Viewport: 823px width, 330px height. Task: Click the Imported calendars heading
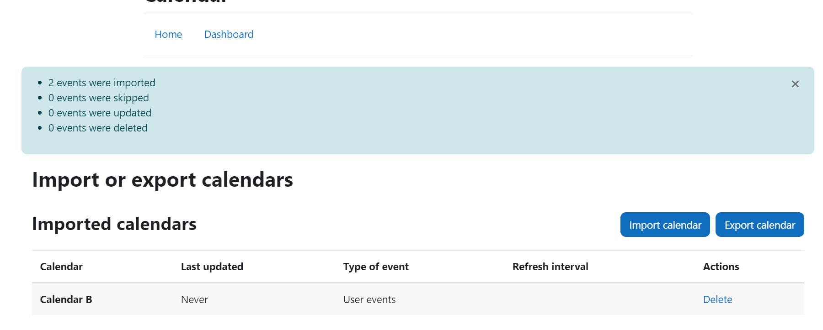click(114, 224)
